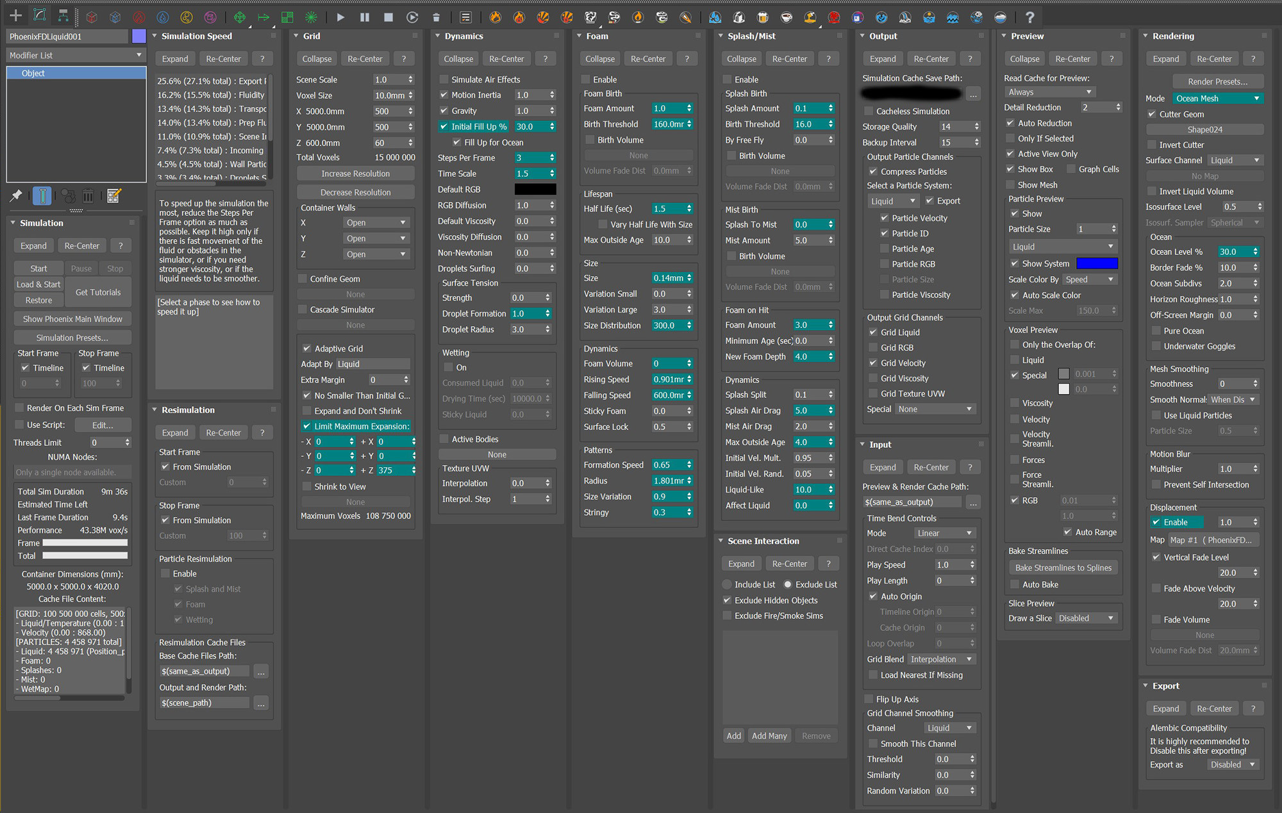This screenshot has width=1282, height=813.
Task: Open the Surface Channel Liquid dropdown
Action: (x=1235, y=160)
